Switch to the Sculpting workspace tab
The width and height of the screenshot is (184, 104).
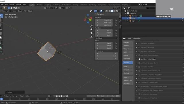pos(48,5)
